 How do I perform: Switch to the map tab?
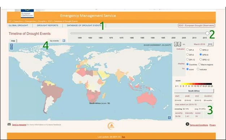[13, 41]
